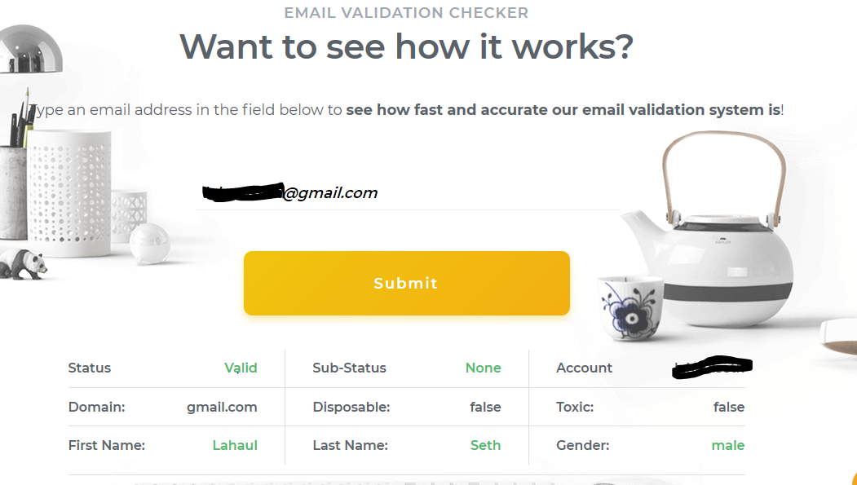Viewport: 857px width, 485px height.
Task: Click the "None" sub-status value
Action: tap(483, 368)
